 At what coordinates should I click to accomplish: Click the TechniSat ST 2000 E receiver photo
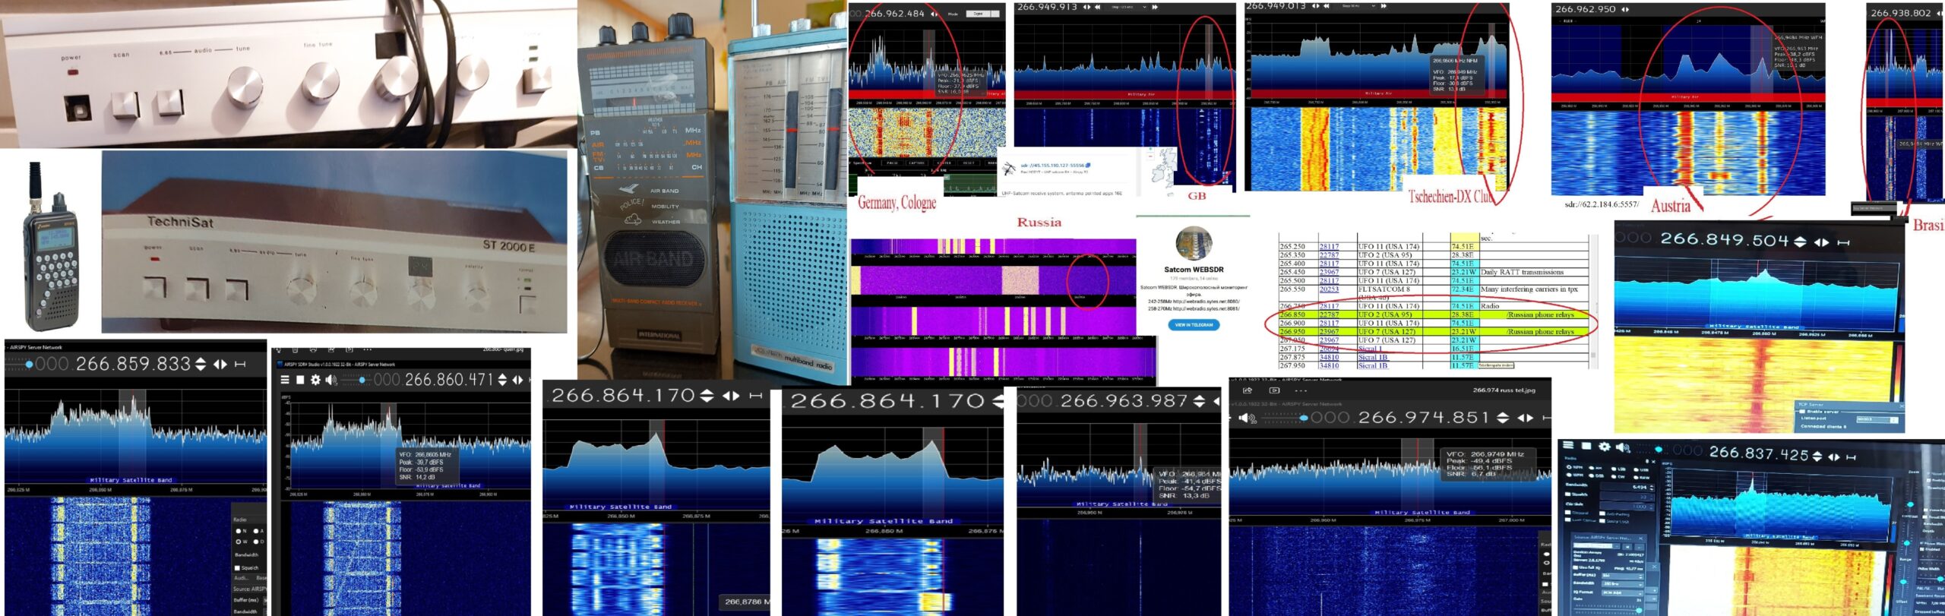point(334,243)
